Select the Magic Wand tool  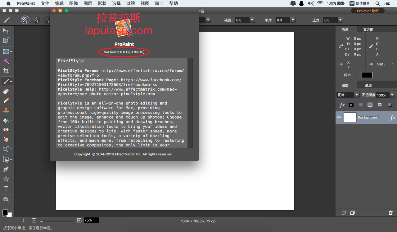click(6, 61)
